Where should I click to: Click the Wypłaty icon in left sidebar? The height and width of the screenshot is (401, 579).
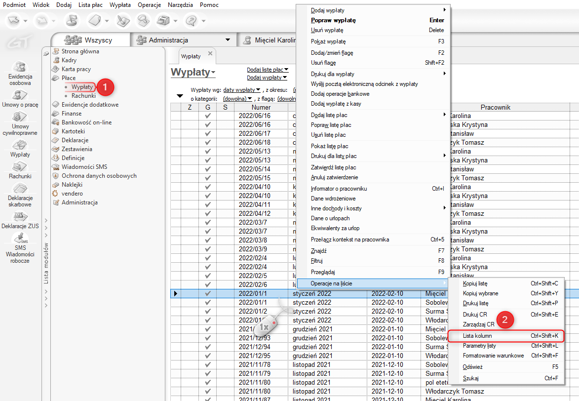[x=20, y=145]
